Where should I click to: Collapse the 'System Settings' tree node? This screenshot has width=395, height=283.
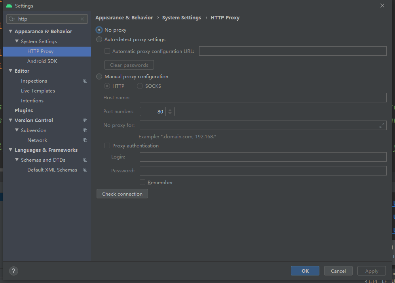pos(17,41)
